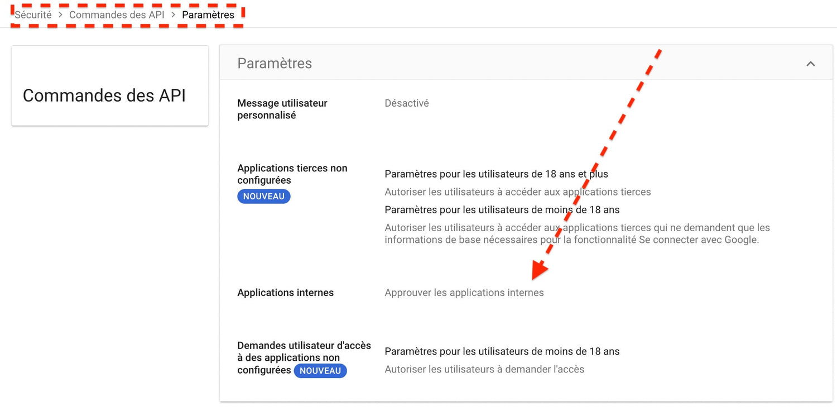Open the Message utilisateur personnalisé setting
The height and width of the screenshot is (411, 837).
(x=282, y=109)
